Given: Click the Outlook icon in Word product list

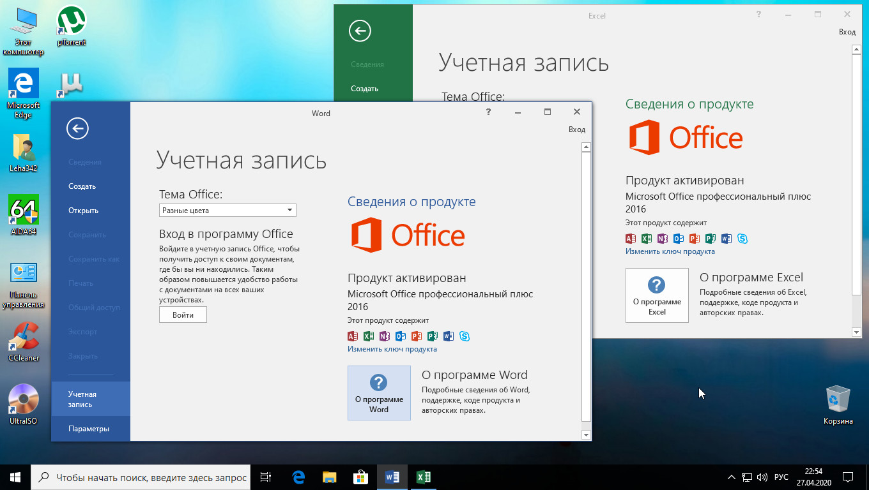Looking at the screenshot, I should [401, 336].
